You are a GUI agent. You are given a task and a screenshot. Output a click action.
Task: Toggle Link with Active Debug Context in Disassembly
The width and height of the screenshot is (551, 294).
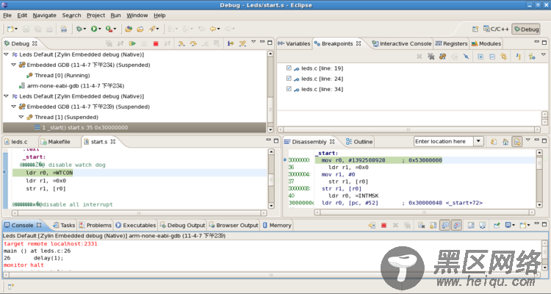pyautogui.click(x=517, y=142)
